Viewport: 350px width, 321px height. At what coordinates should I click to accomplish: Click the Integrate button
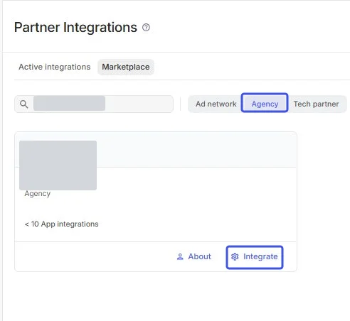(x=255, y=257)
